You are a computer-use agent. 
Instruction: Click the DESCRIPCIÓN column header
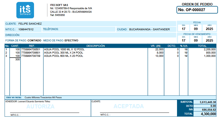point(96,46)
